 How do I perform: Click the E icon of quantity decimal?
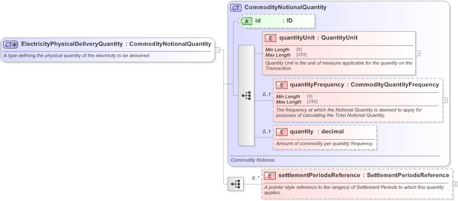tap(281, 132)
